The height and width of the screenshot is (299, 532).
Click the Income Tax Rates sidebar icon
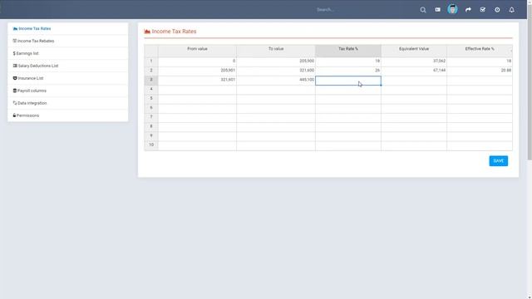(x=15, y=29)
